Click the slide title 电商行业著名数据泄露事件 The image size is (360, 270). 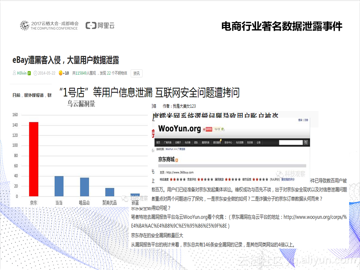[282, 26]
